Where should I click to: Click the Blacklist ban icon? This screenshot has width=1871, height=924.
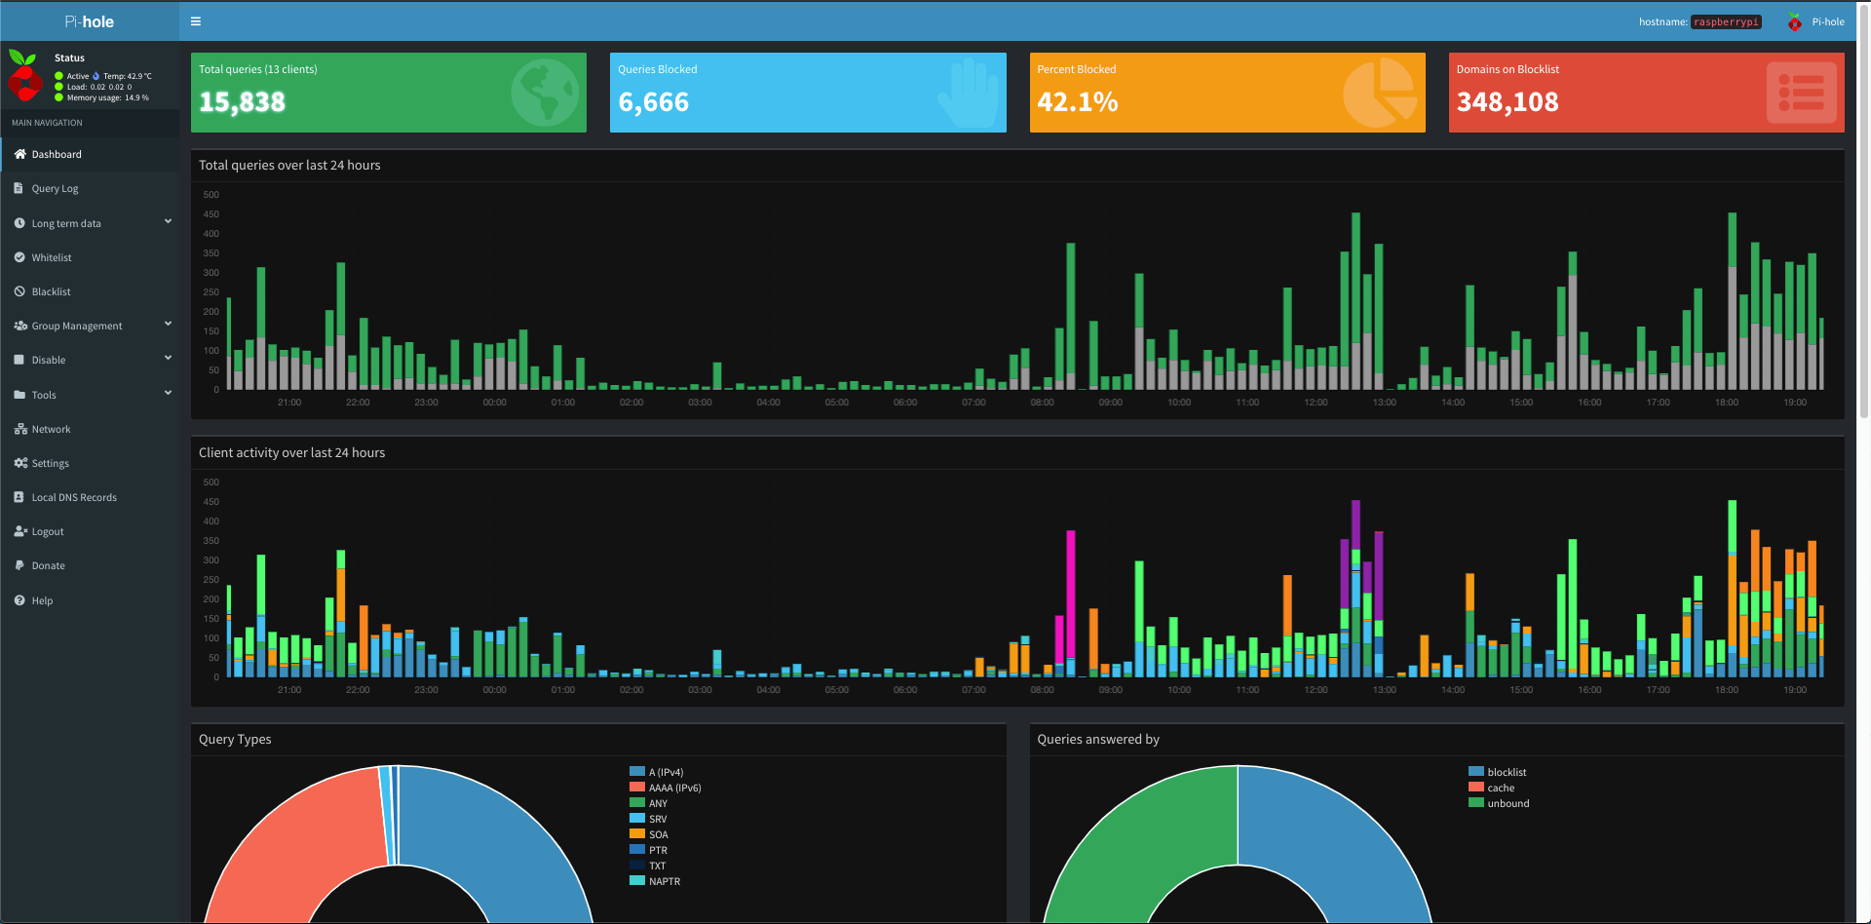[19, 291]
